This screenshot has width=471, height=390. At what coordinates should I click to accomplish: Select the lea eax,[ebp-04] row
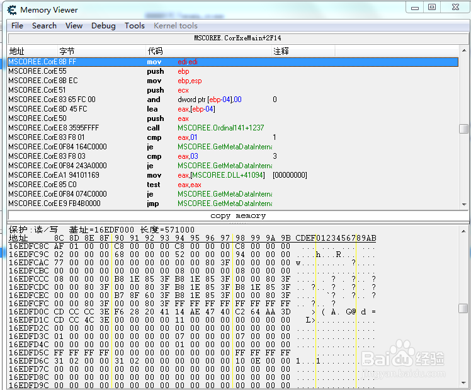point(233,109)
